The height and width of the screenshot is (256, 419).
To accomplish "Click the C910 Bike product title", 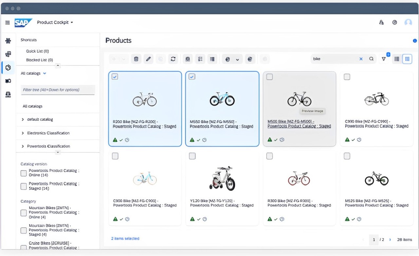I will tap(376, 124).
